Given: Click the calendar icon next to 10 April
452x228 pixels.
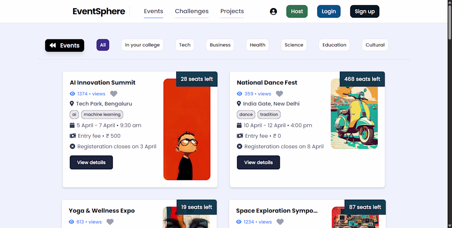Looking at the screenshot, I should pyautogui.click(x=239, y=125).
